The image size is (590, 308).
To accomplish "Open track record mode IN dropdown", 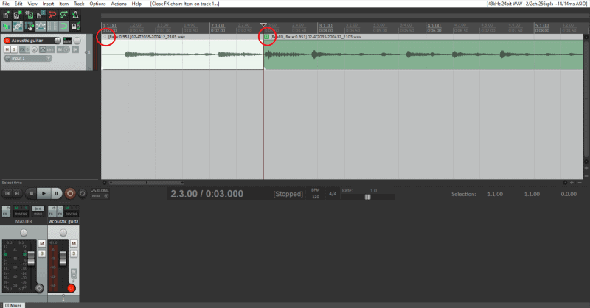I will tap(63, 49).
